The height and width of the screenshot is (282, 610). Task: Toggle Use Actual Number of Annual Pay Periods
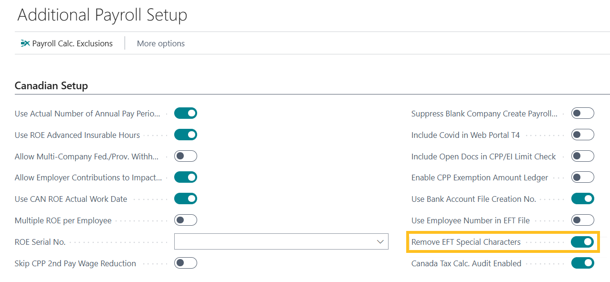(x=186, y=114)
